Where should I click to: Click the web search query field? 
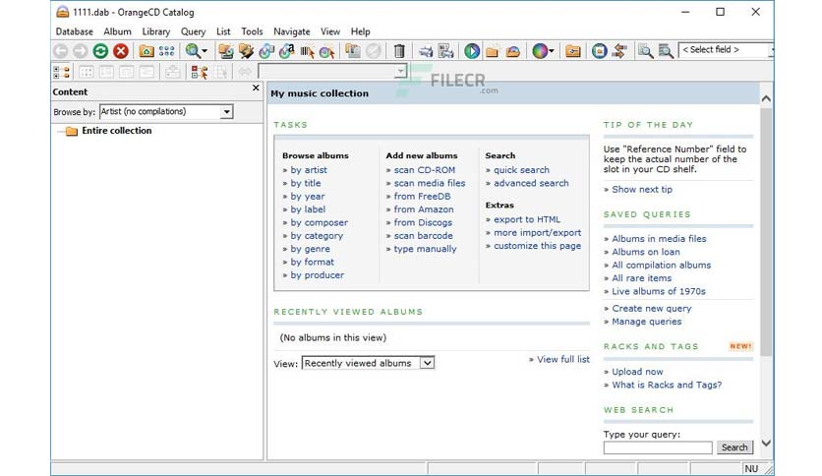coord(658,447)
